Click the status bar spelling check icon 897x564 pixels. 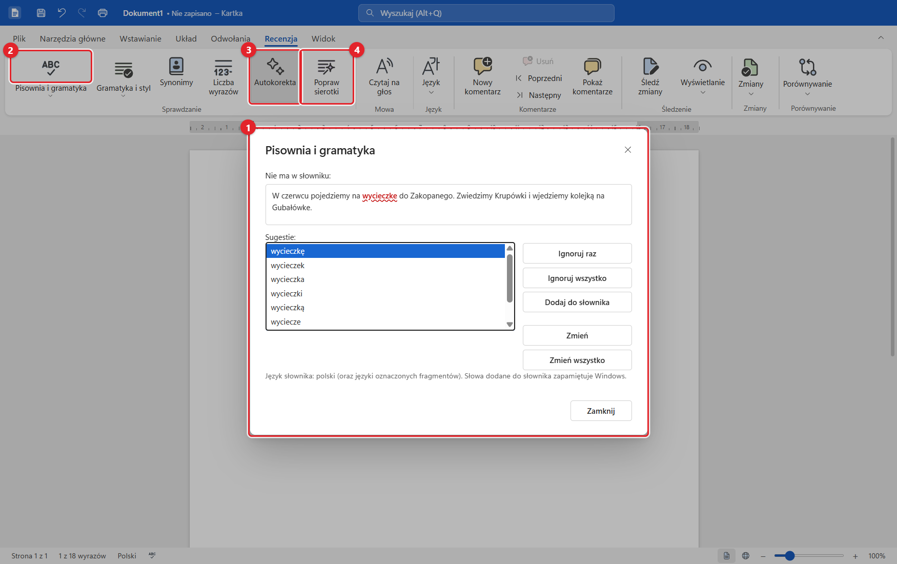click(x=152, y=555)
